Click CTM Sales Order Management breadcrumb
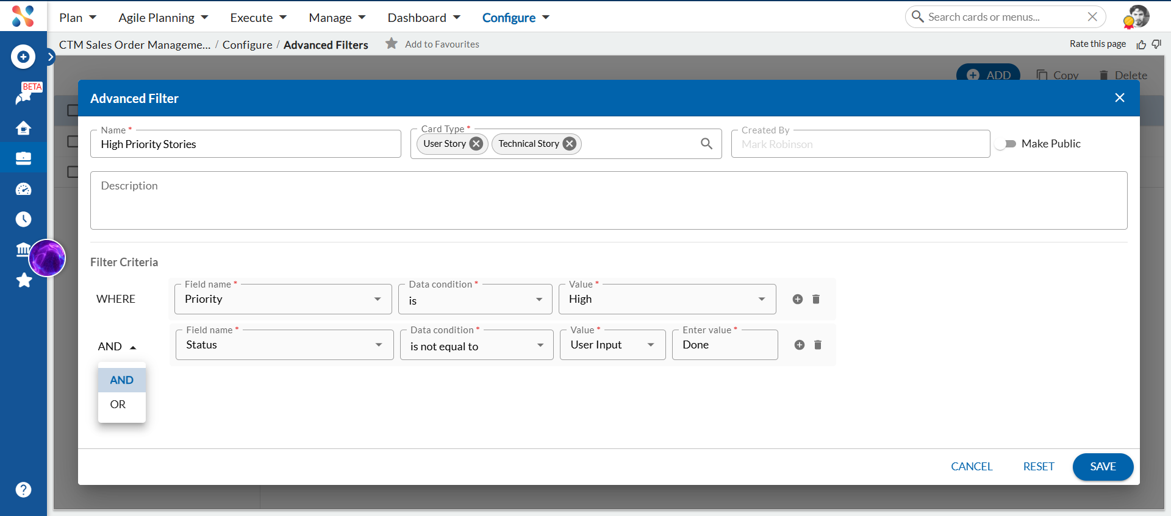 [135, 44]
